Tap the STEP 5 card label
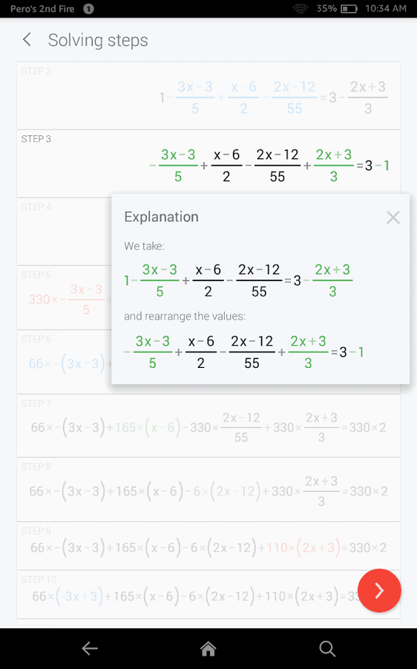This screenshot has height=669, width=417. pyautogui.click(x=36, y=275)
